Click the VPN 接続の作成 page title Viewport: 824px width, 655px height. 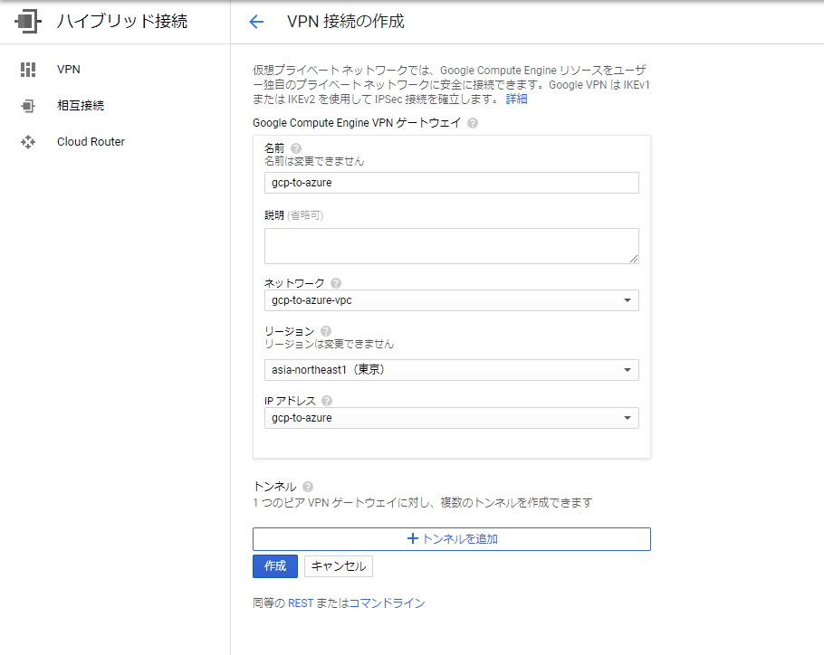click(x=346, y=22)
